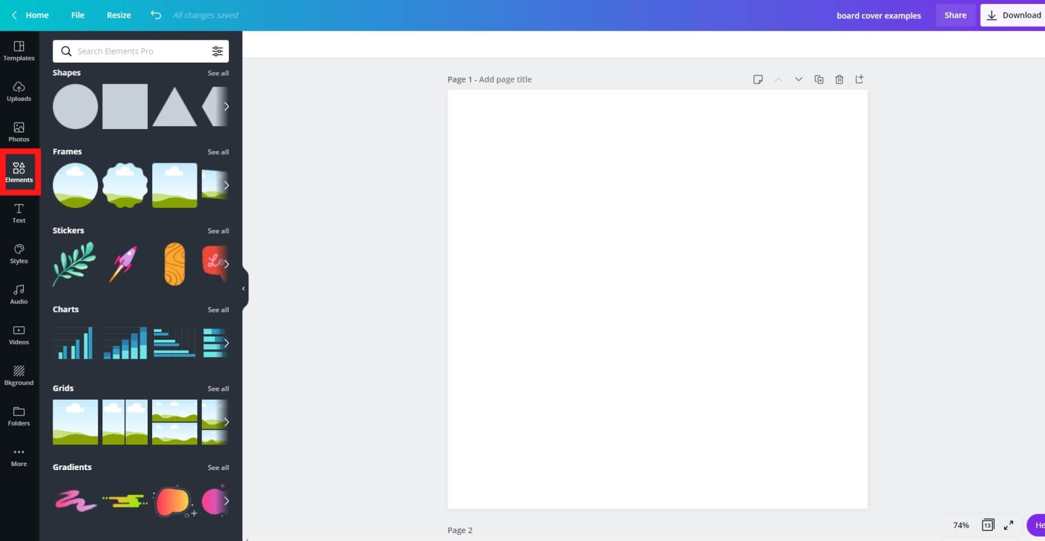
Task: Open the Uploads panel
Action: [x=19, y=92]
